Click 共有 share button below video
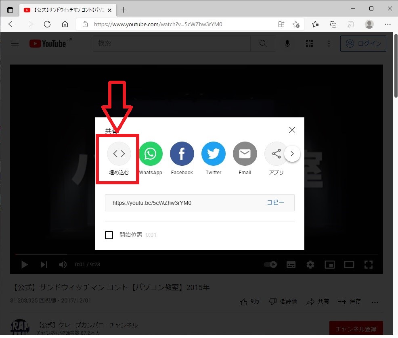398x338 pixels. tap(318, 301)
